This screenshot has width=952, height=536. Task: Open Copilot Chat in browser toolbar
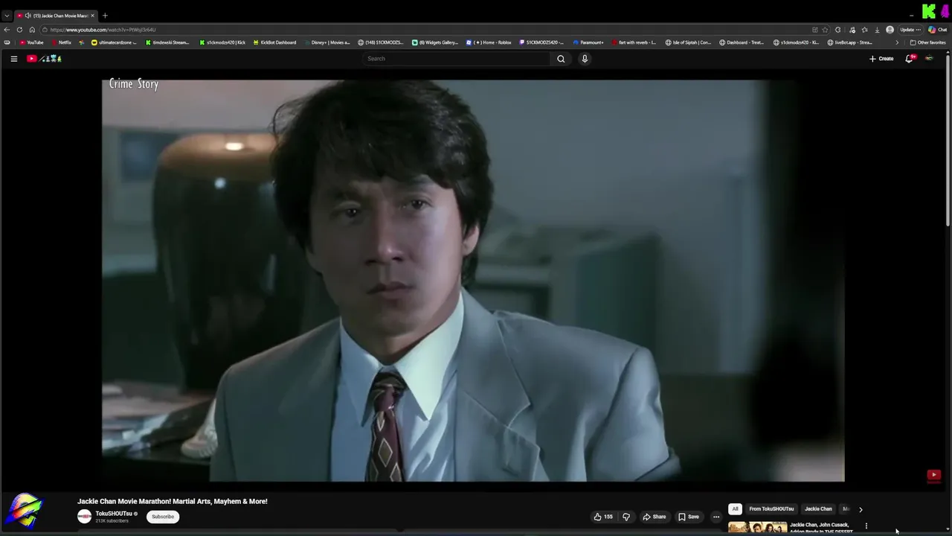point(936,30)
